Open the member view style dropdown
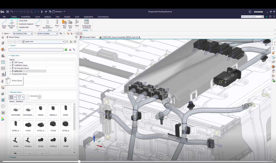Image resolution: width=276 pixels, height=163 pixels. [12, 97]
